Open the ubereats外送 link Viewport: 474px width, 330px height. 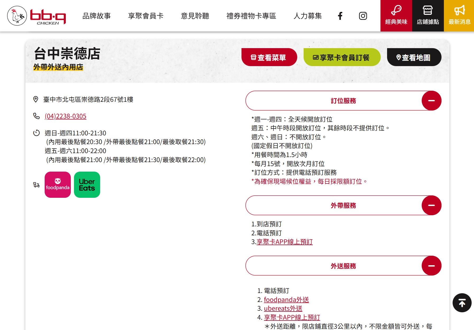click(283, 308)
